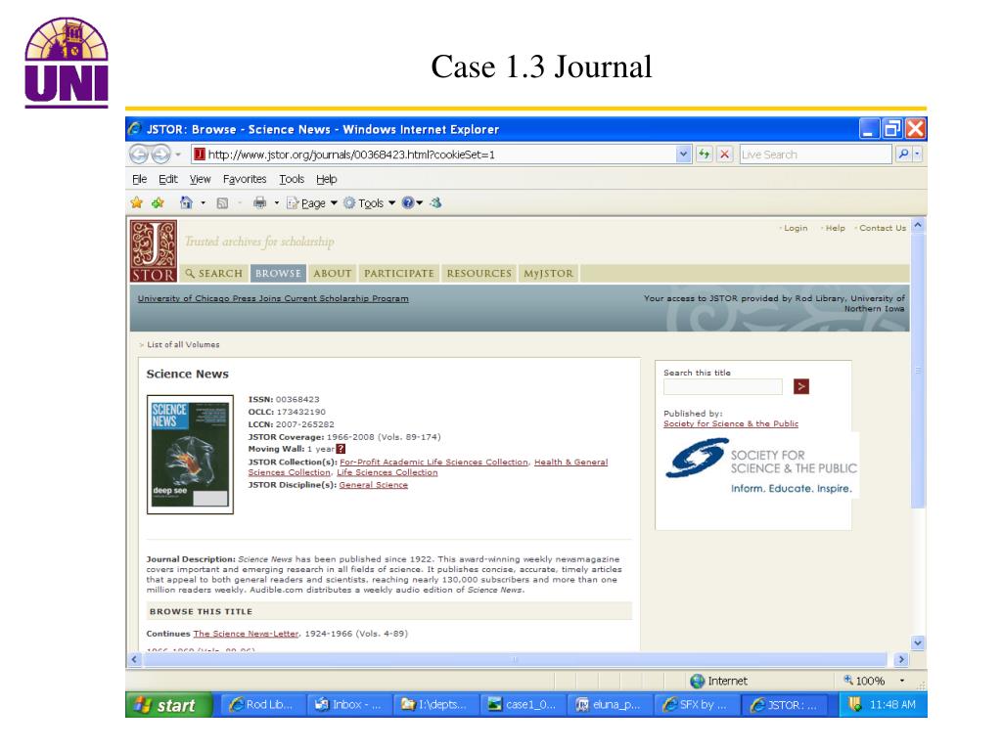Click the Science News cover thumbnail

[191, 454]
